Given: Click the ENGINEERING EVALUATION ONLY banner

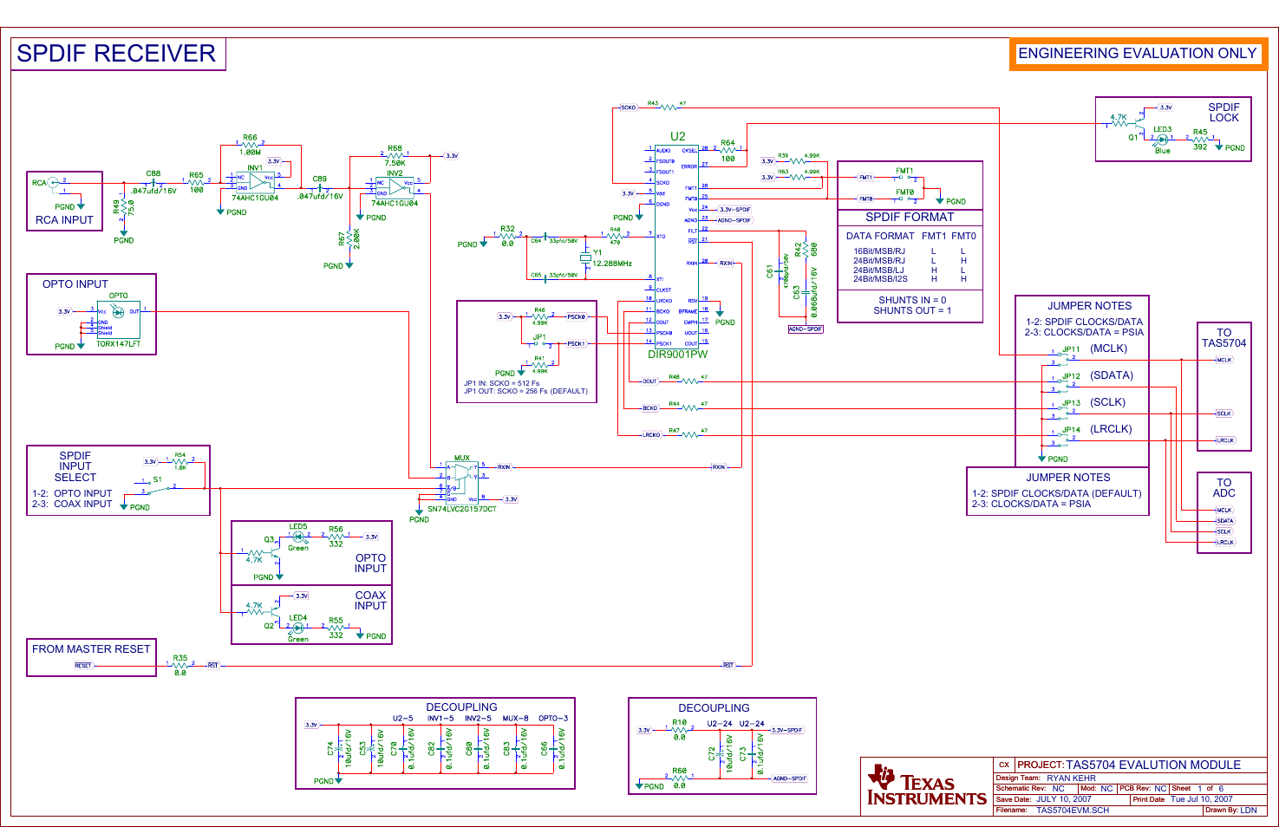Looking at the screenshot, I should [x=1138, y=54].
